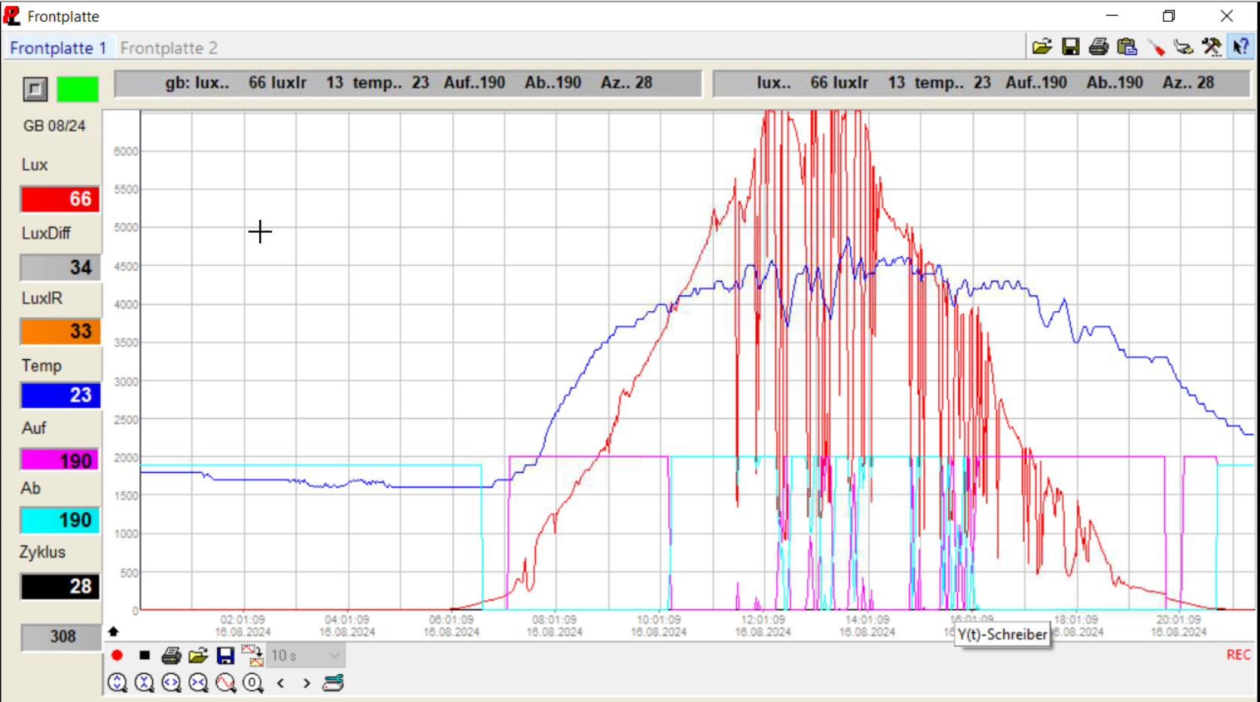Click the LuxDiff label in left panel
The width and height of the screenshot is (1260, 702).
click(x=46, y=233)
